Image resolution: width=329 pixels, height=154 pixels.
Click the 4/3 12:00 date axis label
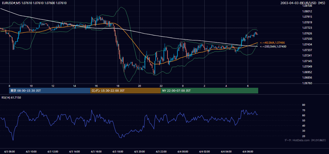[x=53, y=151]
